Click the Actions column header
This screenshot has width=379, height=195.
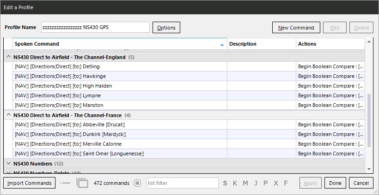[x=330, y=44]
